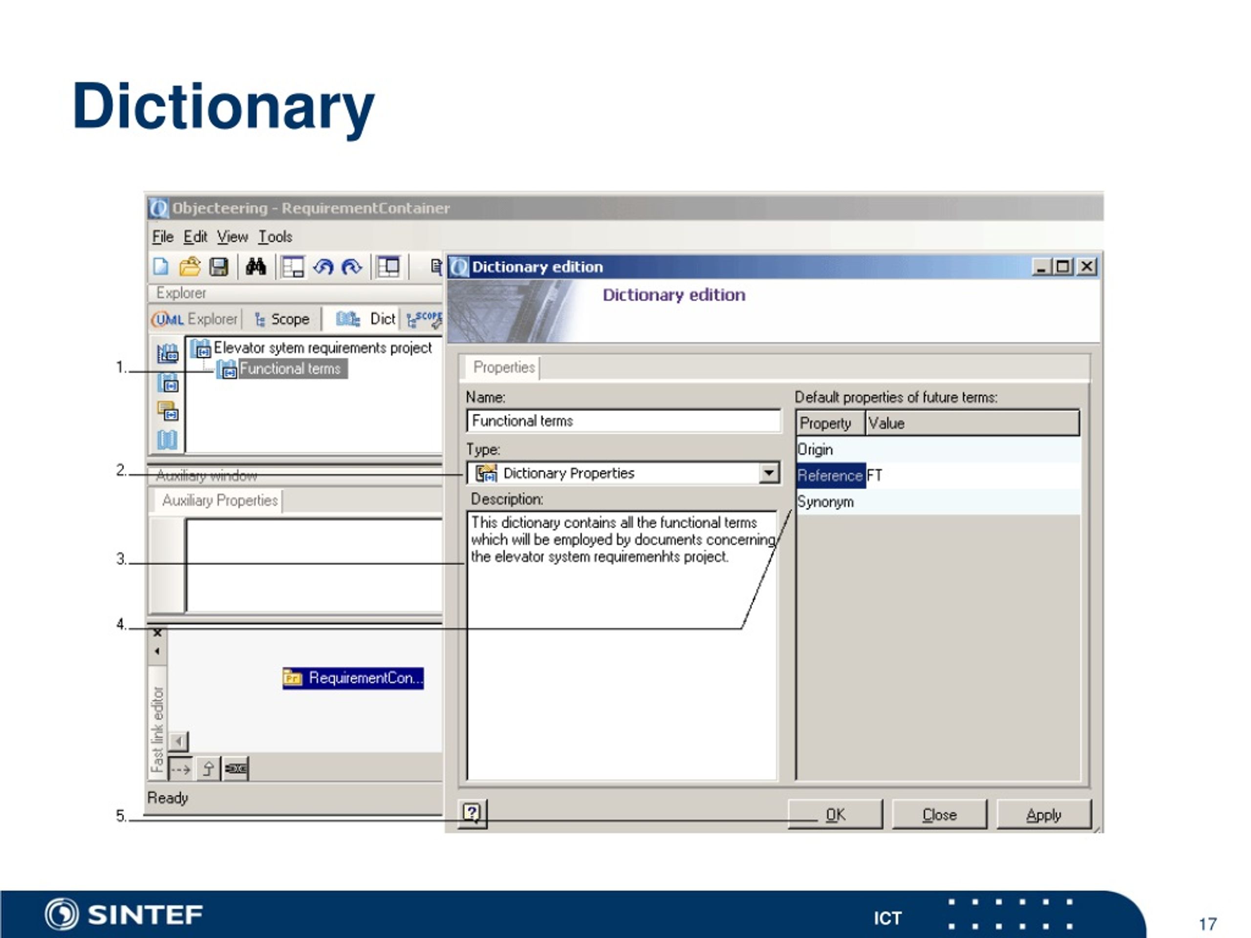The image size is (1251, 938).
Task: Click the OK button
Action: click(x=835, y=814)
